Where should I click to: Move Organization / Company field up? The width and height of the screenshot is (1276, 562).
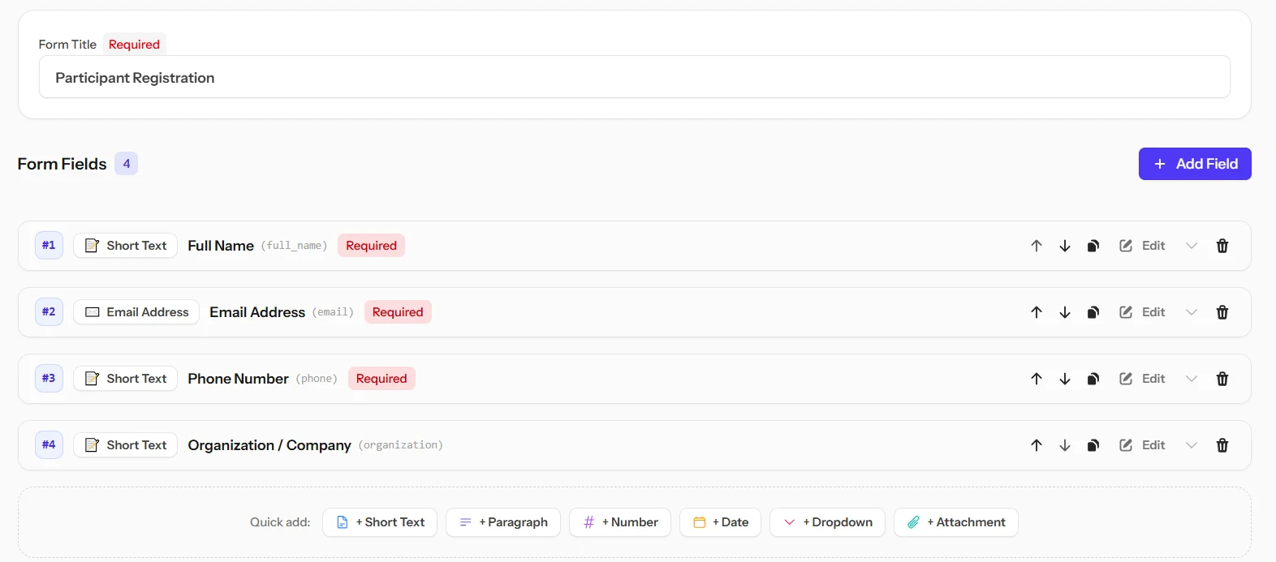click(x=1037, y=445)
